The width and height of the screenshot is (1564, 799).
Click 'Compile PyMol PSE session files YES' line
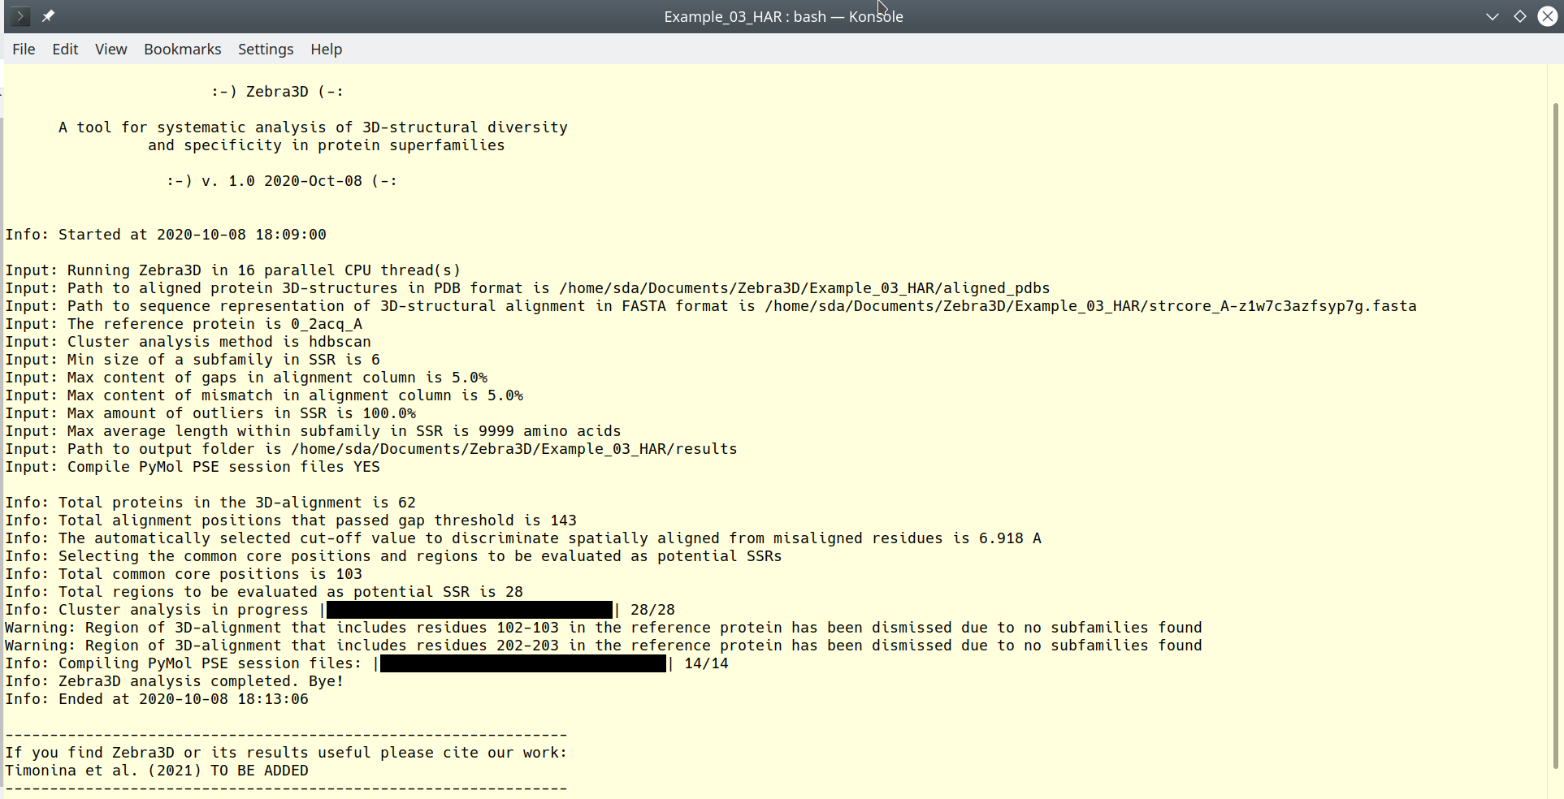coord(193,467)
